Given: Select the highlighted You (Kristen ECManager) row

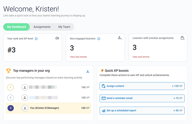Looking at the screenshot, I should [48, 108].
